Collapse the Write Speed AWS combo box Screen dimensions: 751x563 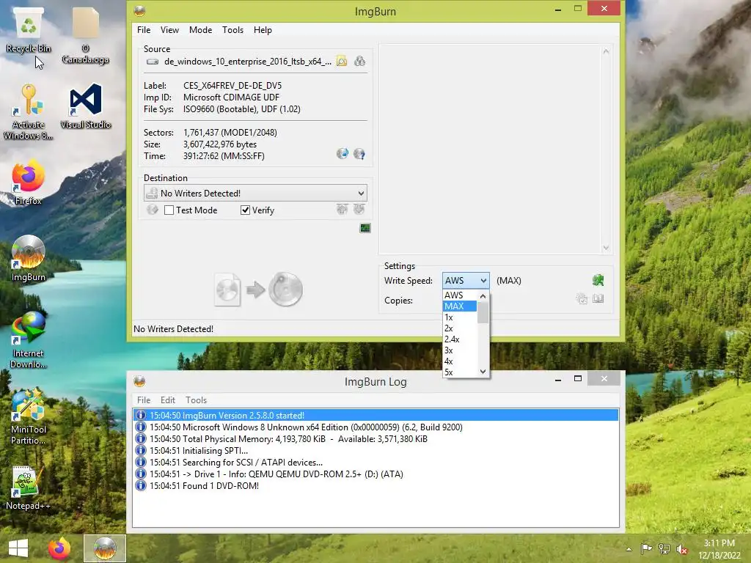pyautogui.click(x=466, y=281)
